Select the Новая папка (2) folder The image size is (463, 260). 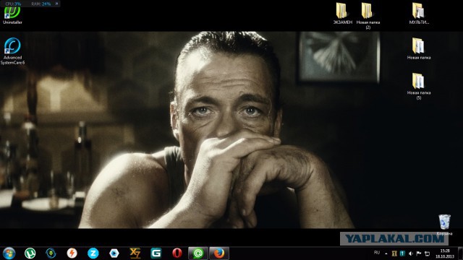click(x=368, y=16)
